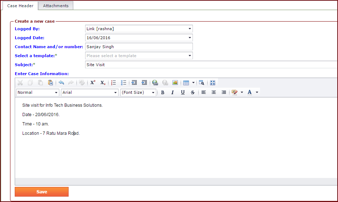
Task: Open the Logged By dropdown
Action: pyautogui.click(x=190, y=29)
